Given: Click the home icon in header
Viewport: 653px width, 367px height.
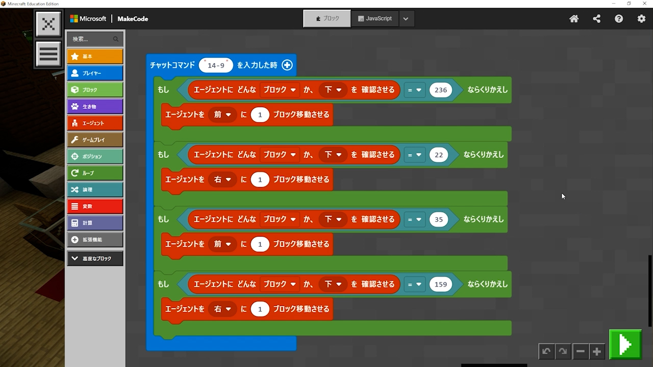Looking at the screenshot, I should pyautogui.click(x=574, y=19).
